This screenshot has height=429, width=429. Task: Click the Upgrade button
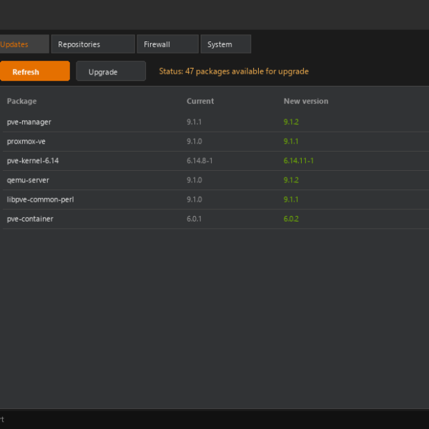pyautogui.click(x=111, y=71)
